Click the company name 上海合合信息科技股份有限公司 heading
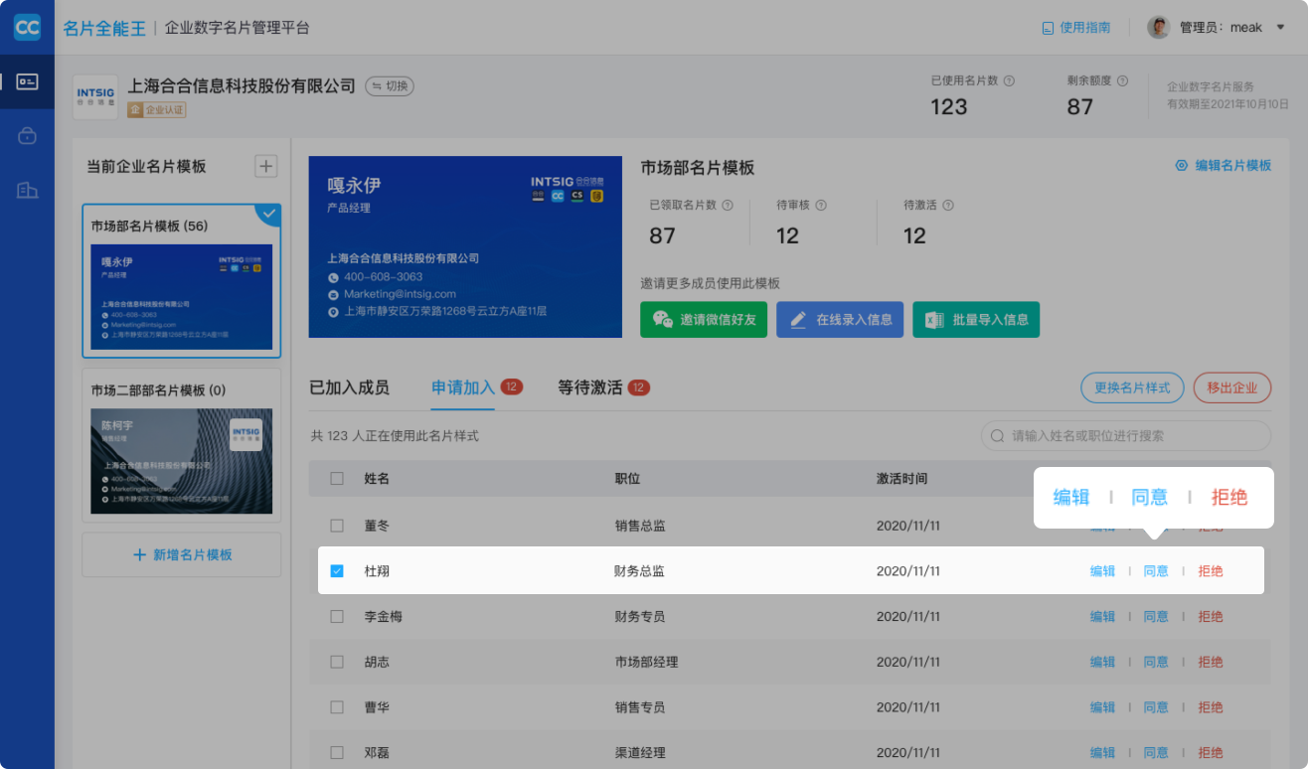1308x769 pixels. click(242, 86)
